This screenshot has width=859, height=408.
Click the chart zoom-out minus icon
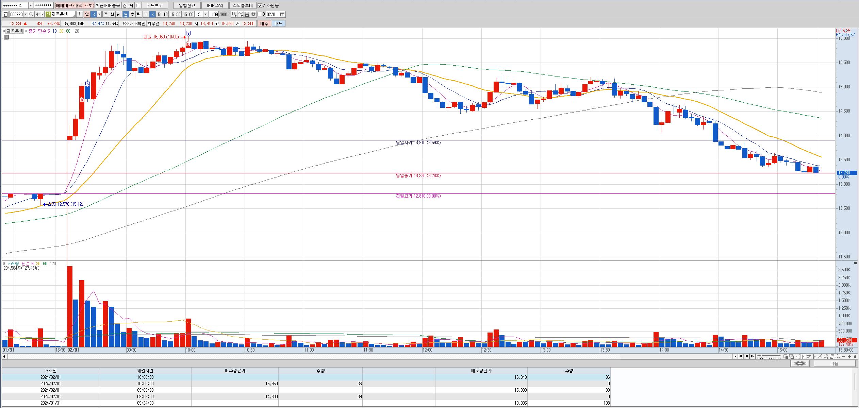(x=844, y=357)
